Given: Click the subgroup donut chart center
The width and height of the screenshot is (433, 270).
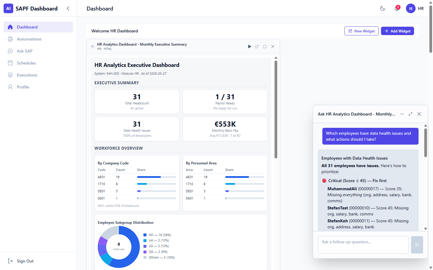Looking at the screenshot, I should click(x=119, y=246).
